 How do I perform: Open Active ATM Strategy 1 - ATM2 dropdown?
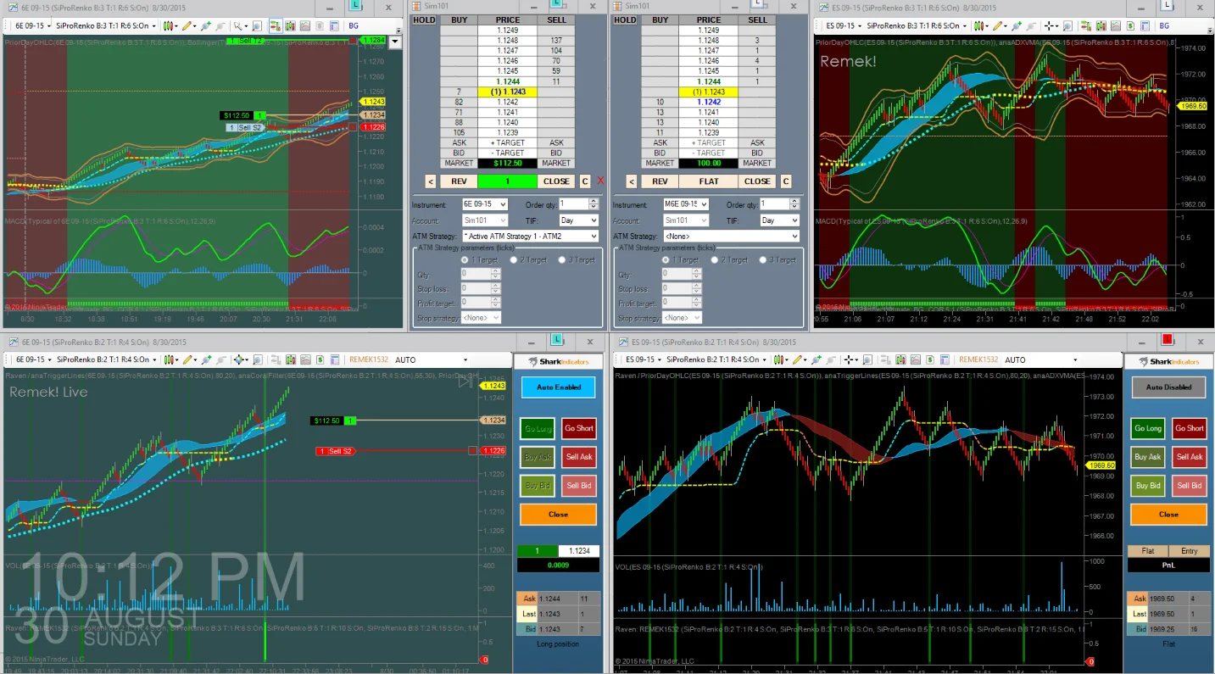530,236
